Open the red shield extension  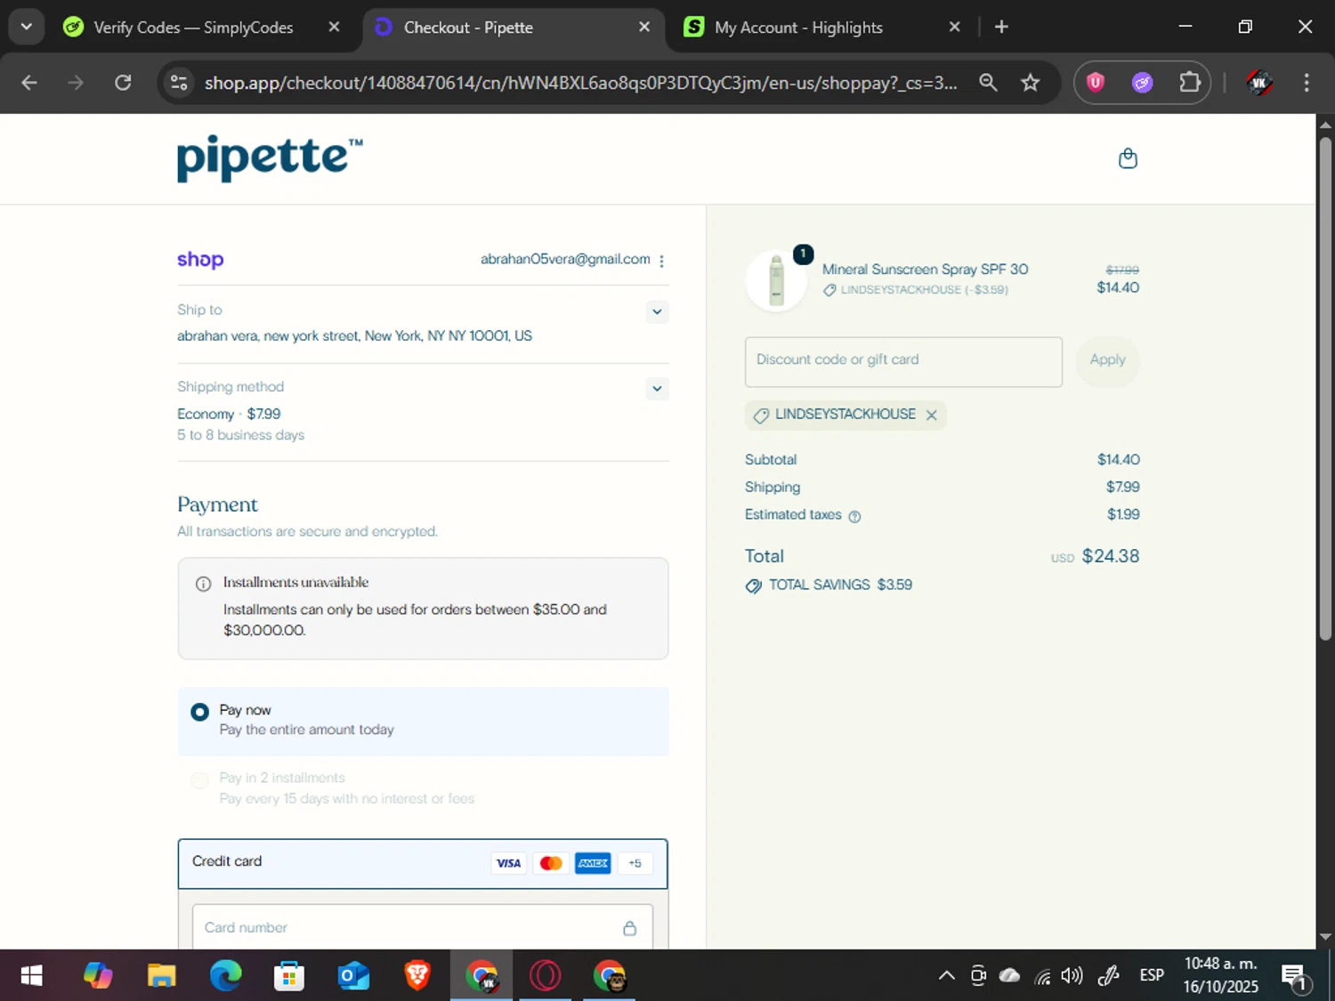1096,83
